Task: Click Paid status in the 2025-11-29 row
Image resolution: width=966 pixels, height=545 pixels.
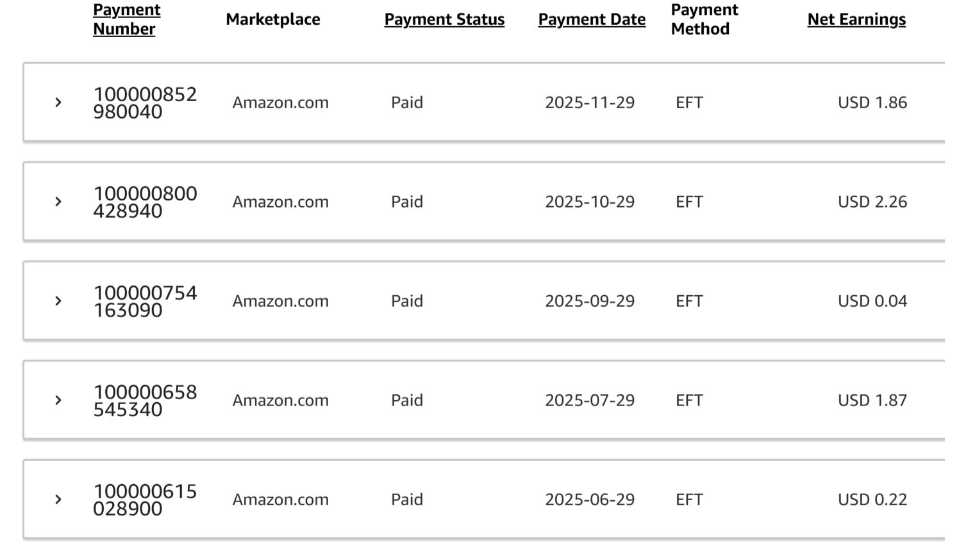Action: [407, 102]
